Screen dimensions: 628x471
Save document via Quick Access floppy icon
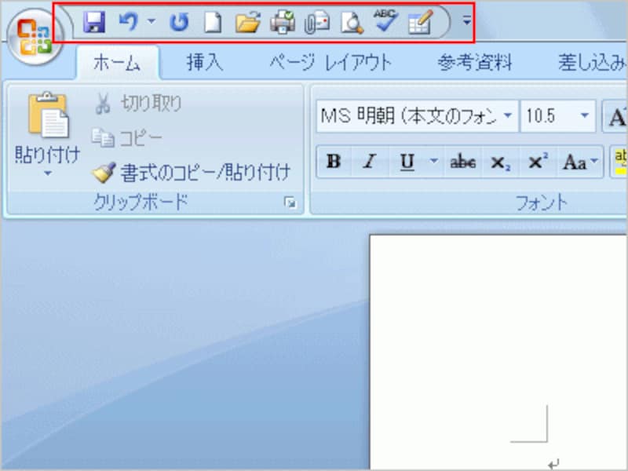[x=94, y=22]
